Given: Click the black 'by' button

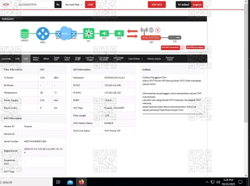Looking at the screenshot, I should point(58,4).
